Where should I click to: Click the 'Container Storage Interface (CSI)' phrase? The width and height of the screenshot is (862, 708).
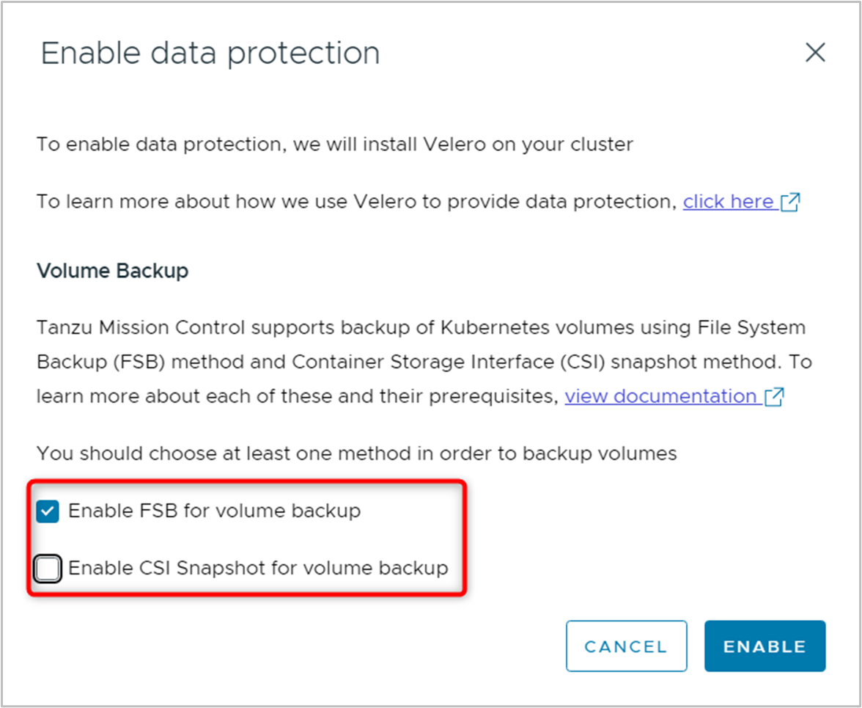[x=449, y=362]
